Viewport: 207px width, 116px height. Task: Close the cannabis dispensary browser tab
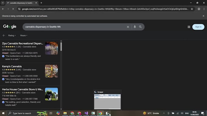36,3
